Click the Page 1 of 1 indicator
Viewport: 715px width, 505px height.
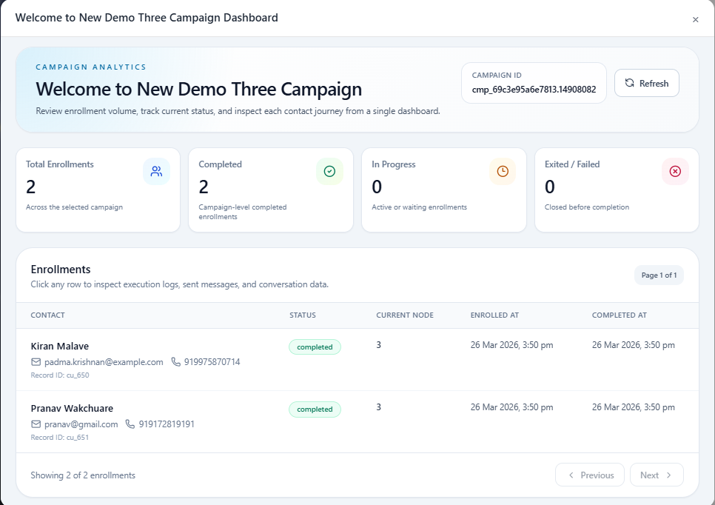pos(659,275)
